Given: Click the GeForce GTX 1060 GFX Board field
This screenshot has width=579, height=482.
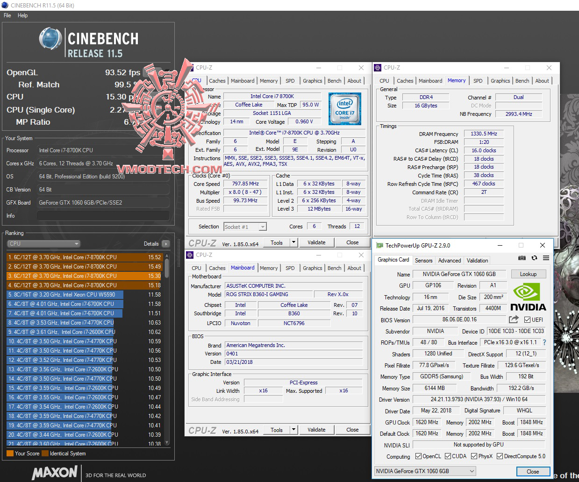Looking at the screenshot, I should (103, 203).
